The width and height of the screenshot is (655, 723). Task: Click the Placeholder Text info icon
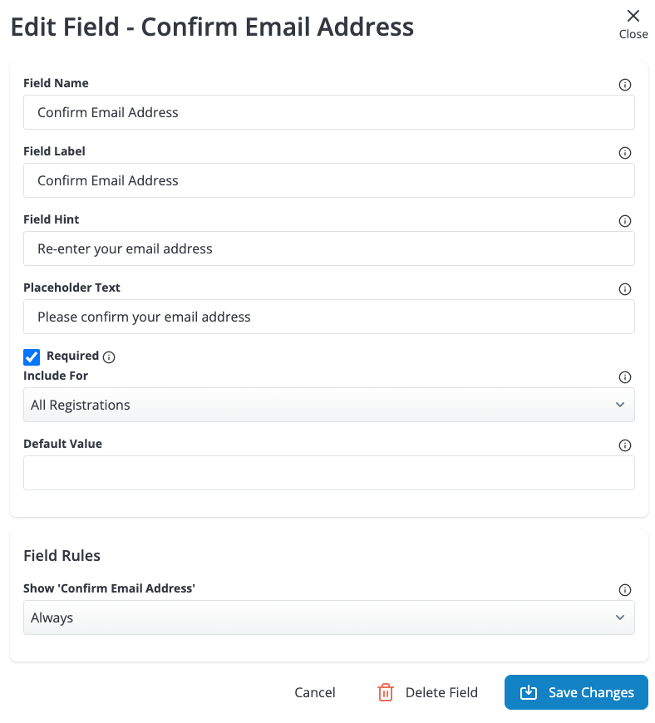click(624, 289)
